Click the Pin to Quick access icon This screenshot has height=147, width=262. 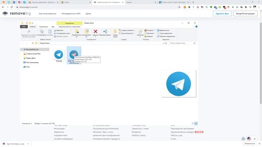click(29, 31)
